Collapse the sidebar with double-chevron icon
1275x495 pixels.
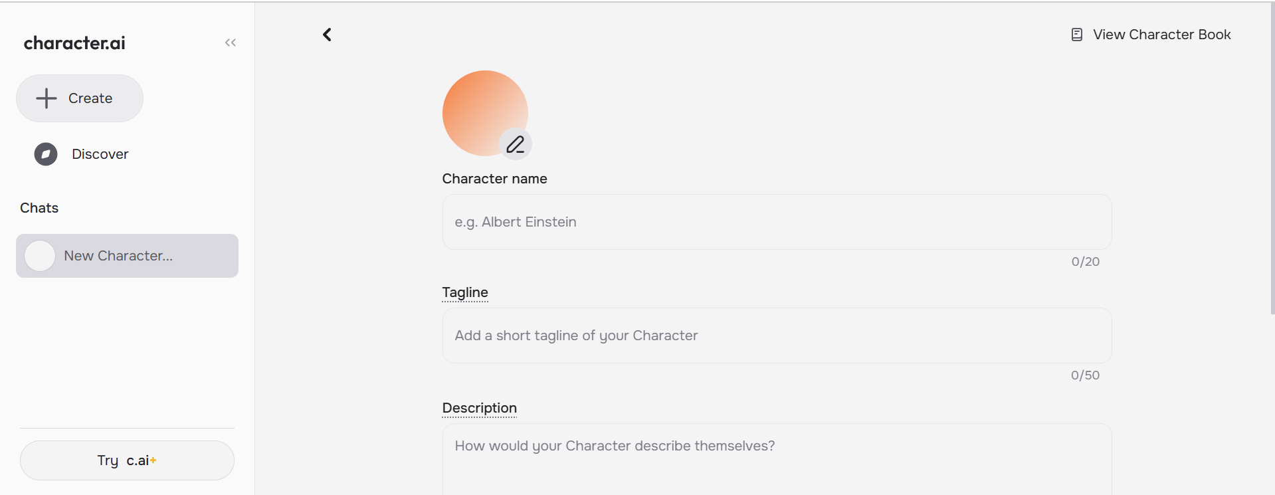[231, 43]
